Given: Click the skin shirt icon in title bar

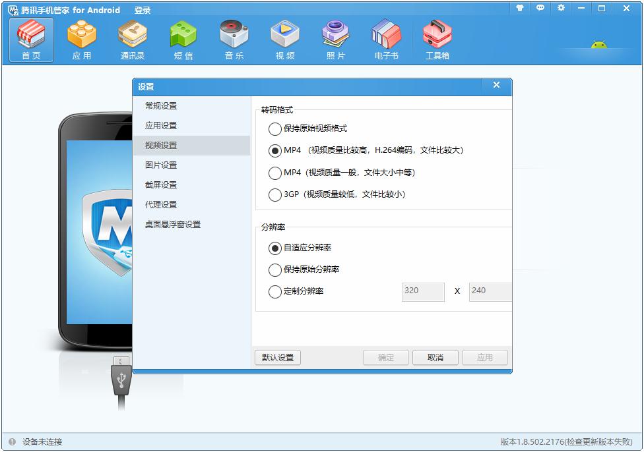Looking at the screenshot, I should coord(520,8).
